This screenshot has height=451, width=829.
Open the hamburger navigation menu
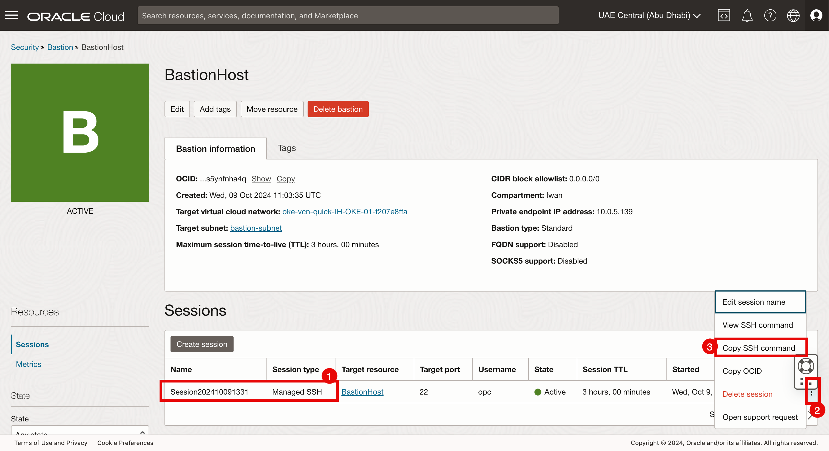[12, 15]
